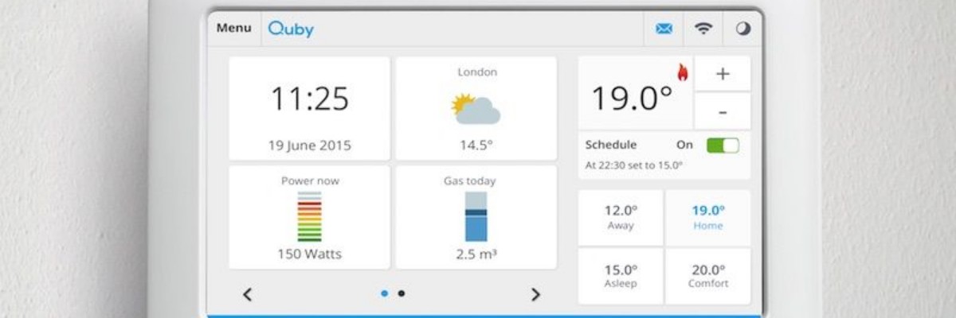Activate the Comfort 20.0° preset

click(707, 276)
